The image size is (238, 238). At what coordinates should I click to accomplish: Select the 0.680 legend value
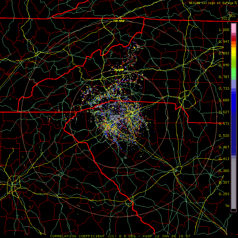224,100
